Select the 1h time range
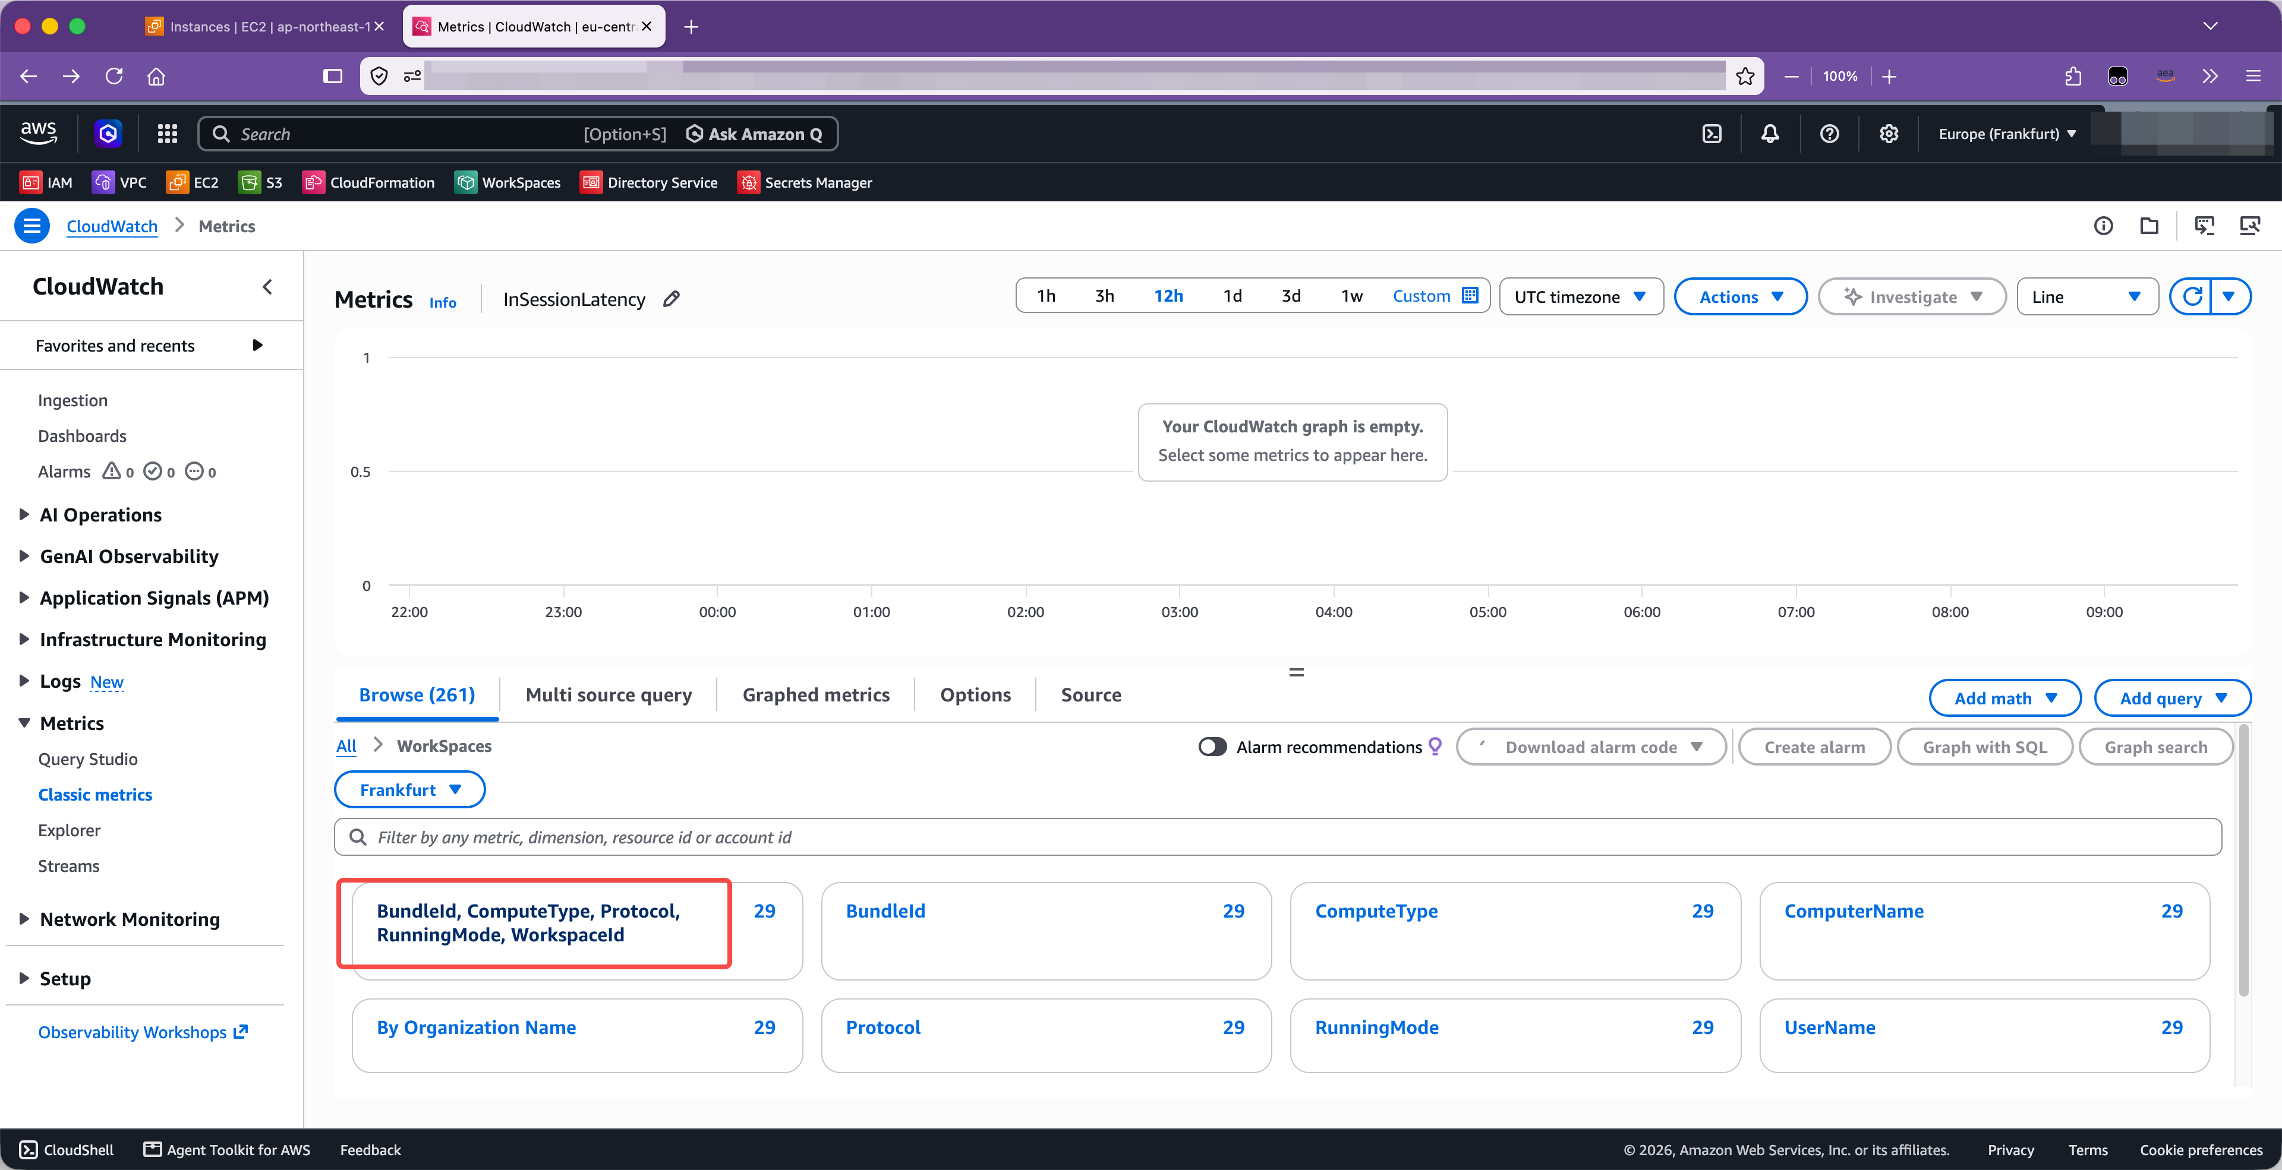The width and height of the screenshot is (2282, 1170). point(1046,296)
